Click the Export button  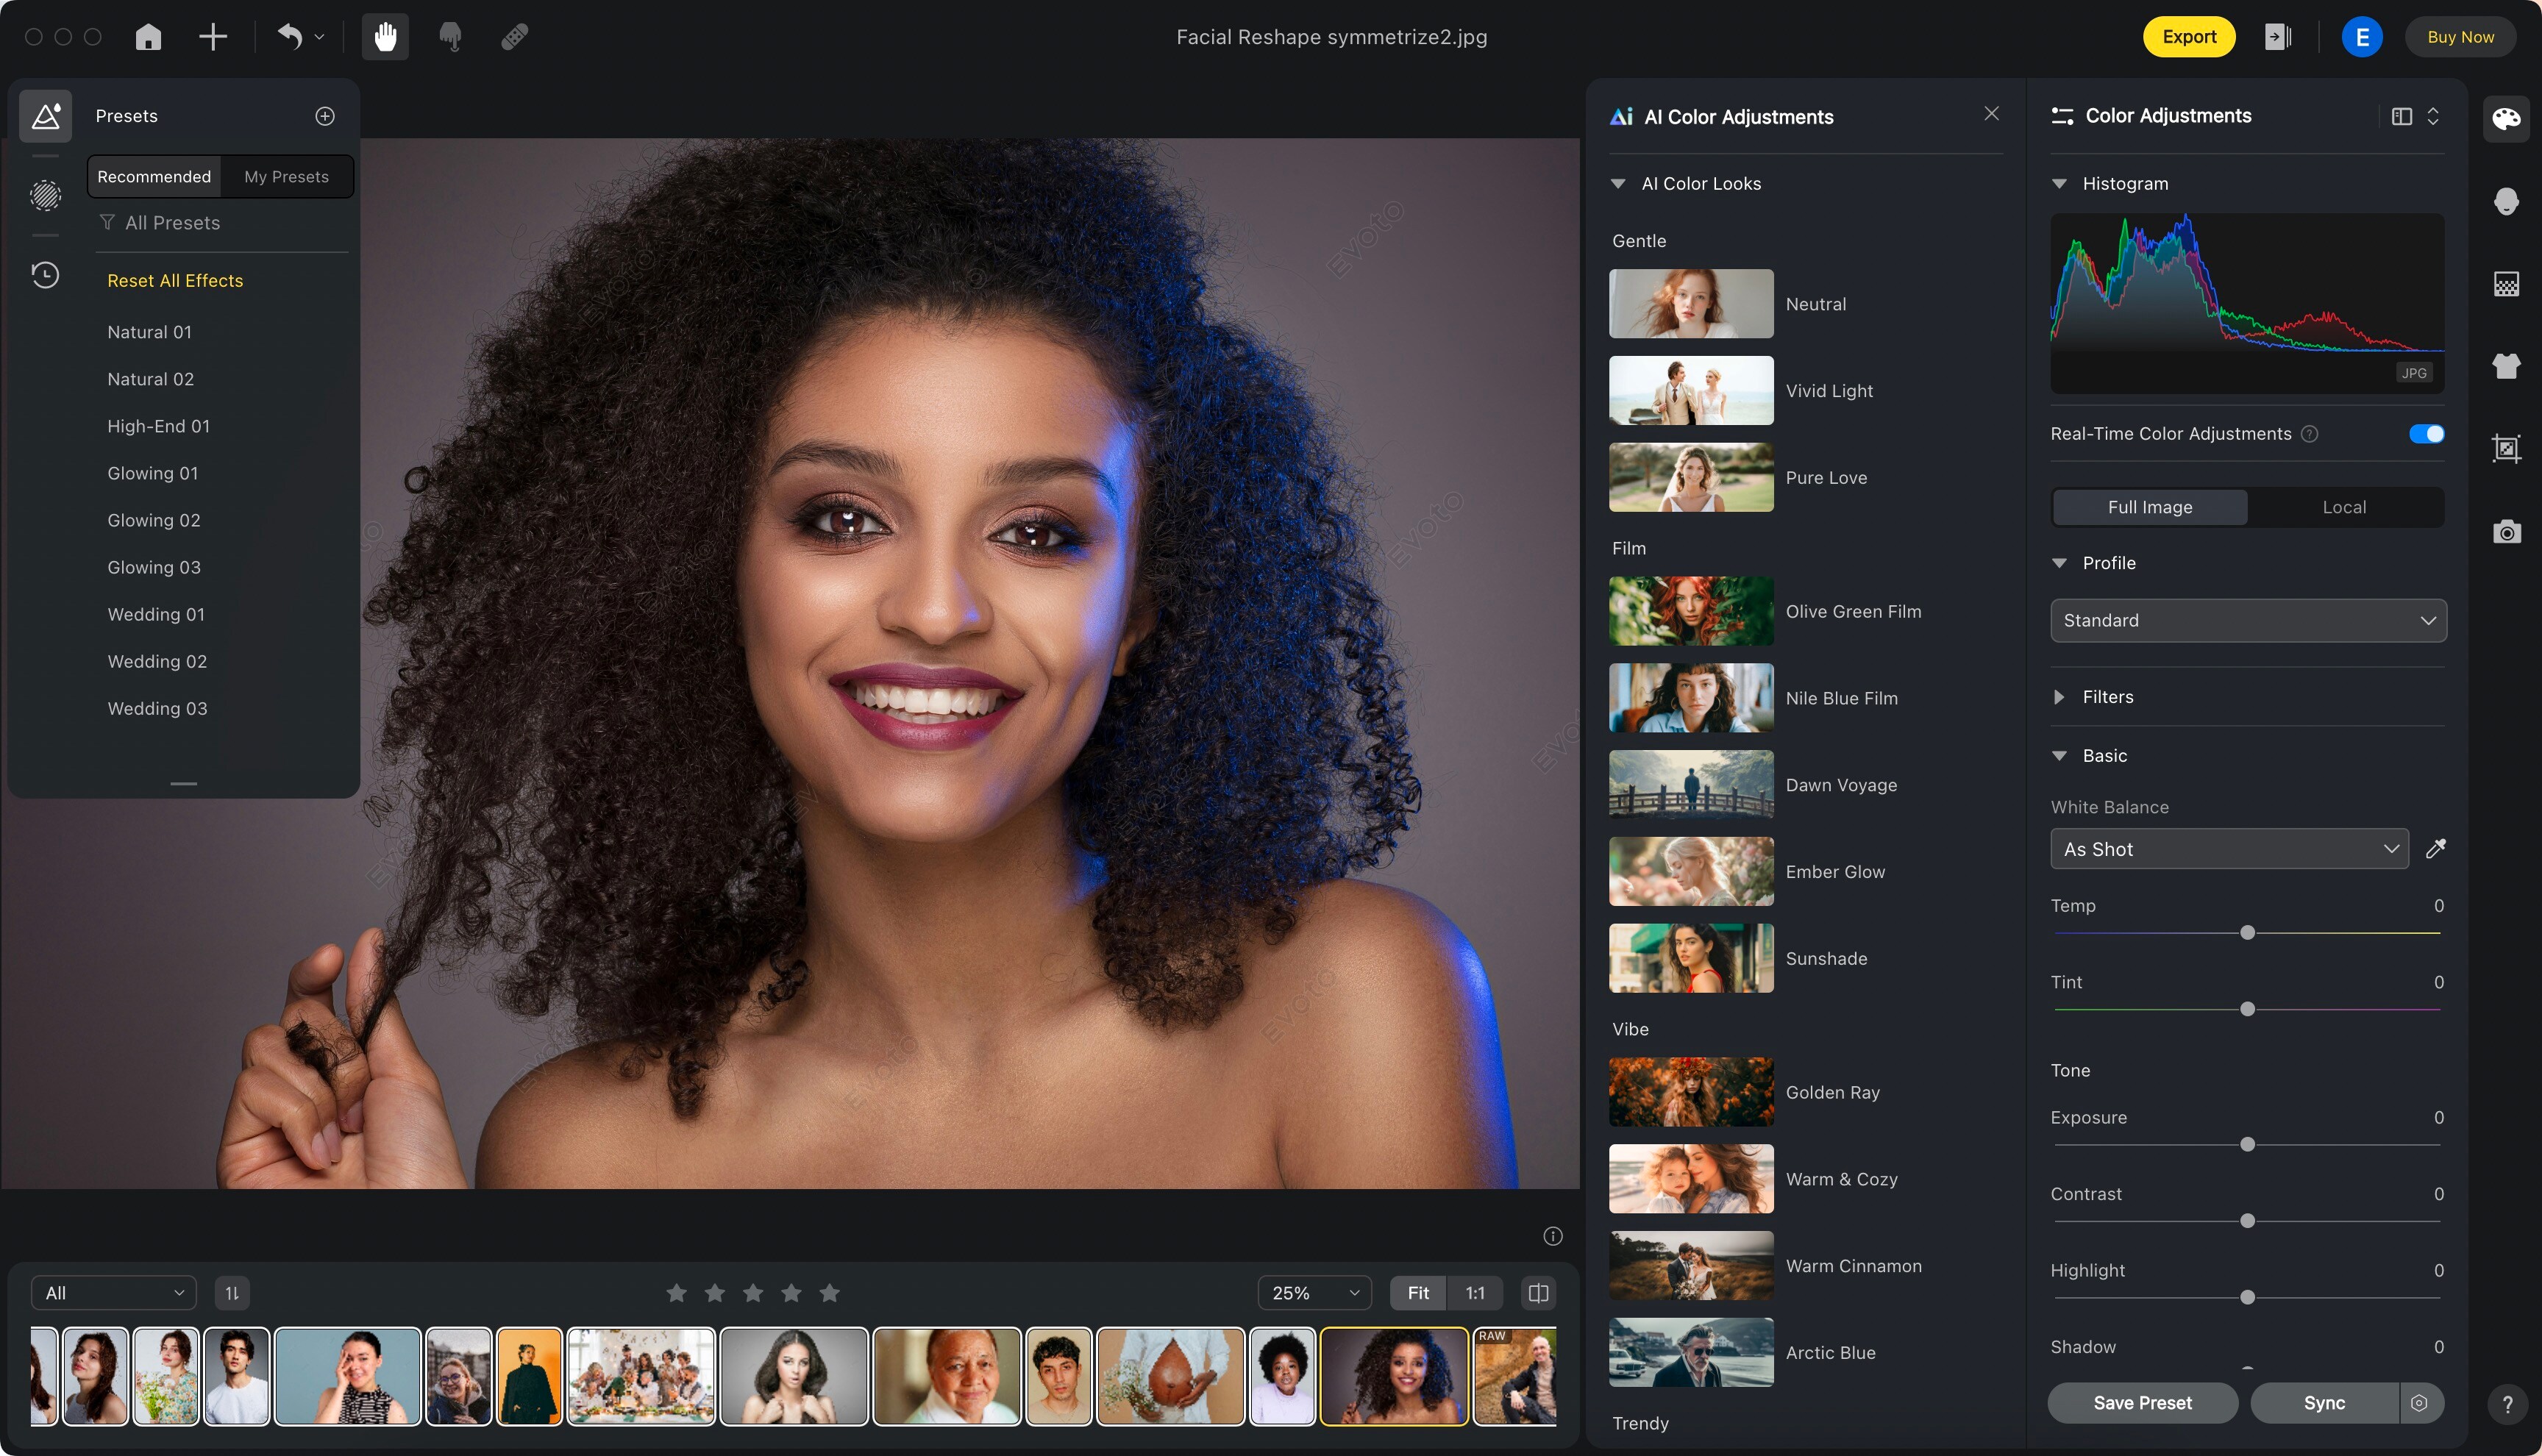click(2188, 37)
